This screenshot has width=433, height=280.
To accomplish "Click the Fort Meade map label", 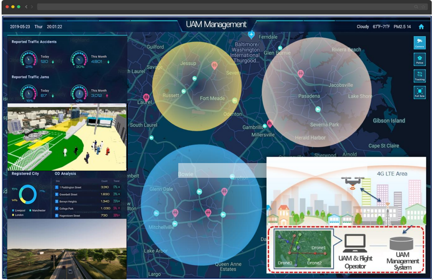I will [x=213, y=98].
